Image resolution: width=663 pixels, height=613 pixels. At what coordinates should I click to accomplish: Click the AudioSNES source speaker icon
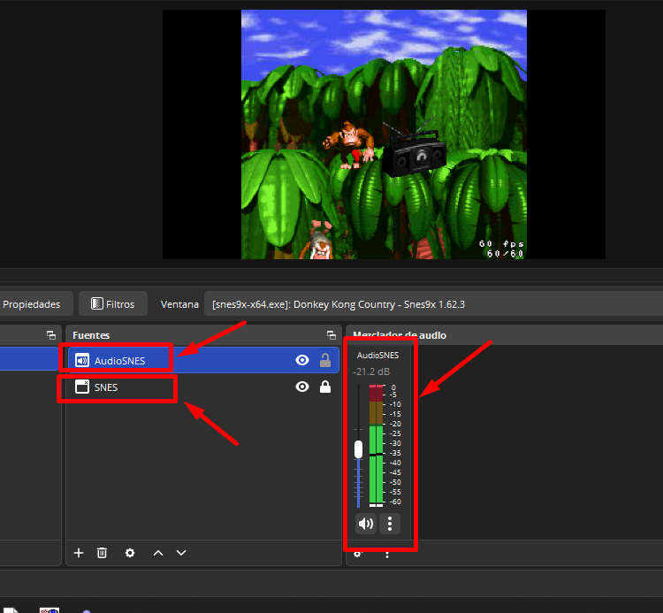(82, 360)
